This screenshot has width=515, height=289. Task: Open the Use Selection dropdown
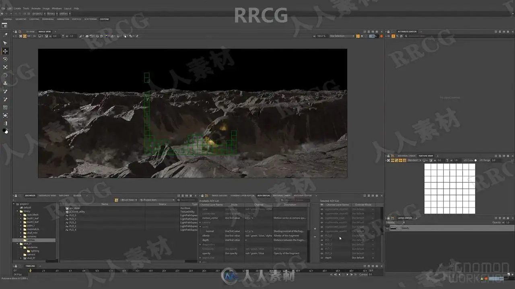(x=342, y=36)
